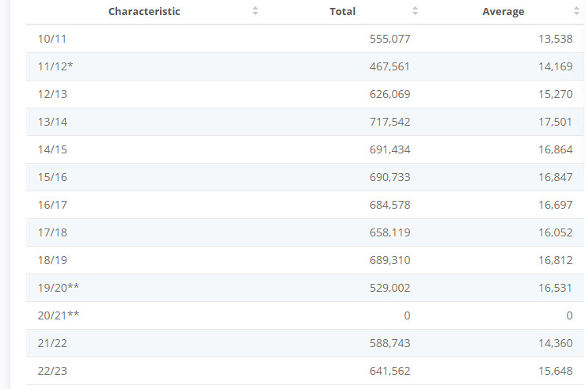
Task: Click the total value 717,542
Action: coord(389,122)
